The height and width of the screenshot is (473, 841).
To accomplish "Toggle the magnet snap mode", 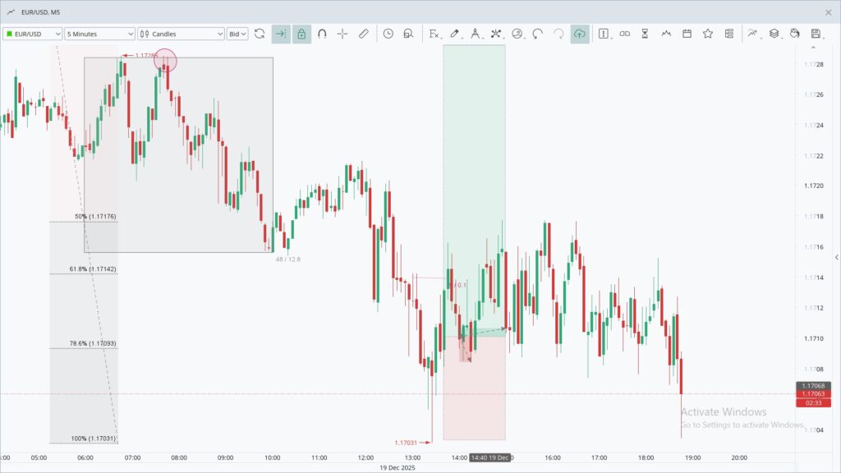I will (322, 34).
